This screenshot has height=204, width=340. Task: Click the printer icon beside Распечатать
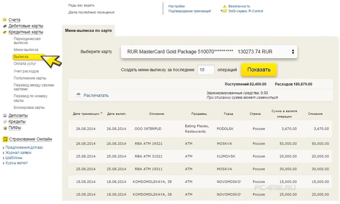[x=78, y=94]
